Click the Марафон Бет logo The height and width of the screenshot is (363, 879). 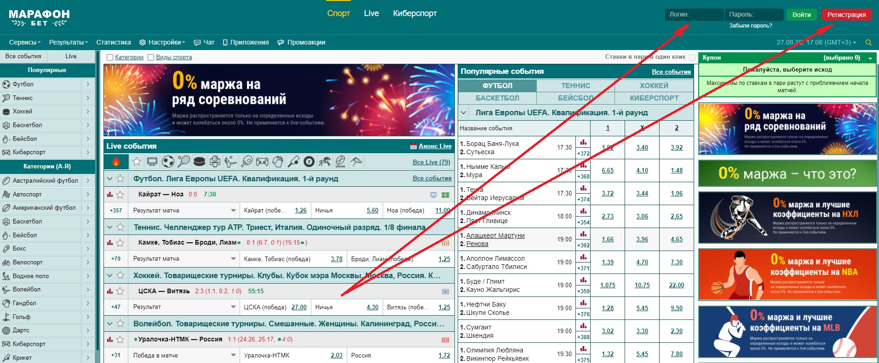pos(39,18)
